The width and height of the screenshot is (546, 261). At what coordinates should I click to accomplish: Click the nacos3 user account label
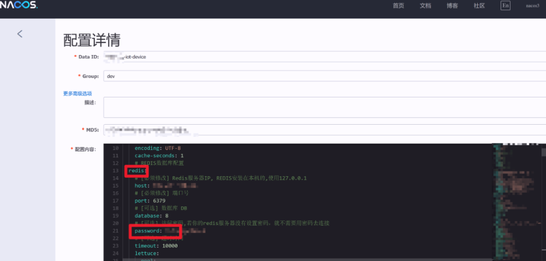tap(532, 6)
